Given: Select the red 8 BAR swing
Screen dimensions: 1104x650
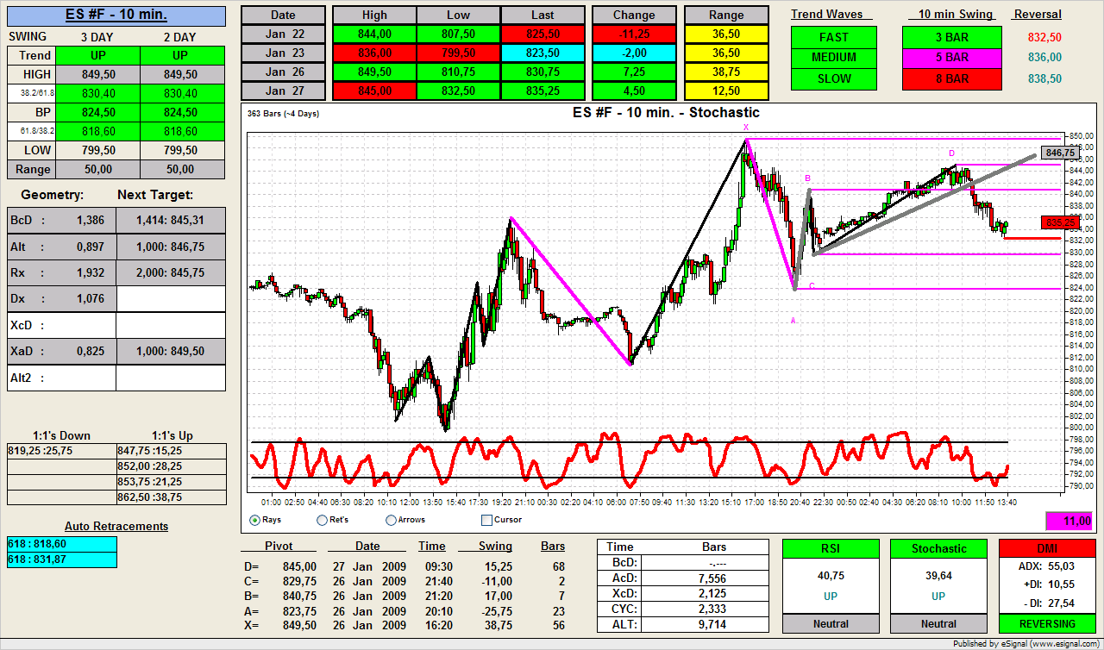Looking at the screenshot, I should coord(951,78).
